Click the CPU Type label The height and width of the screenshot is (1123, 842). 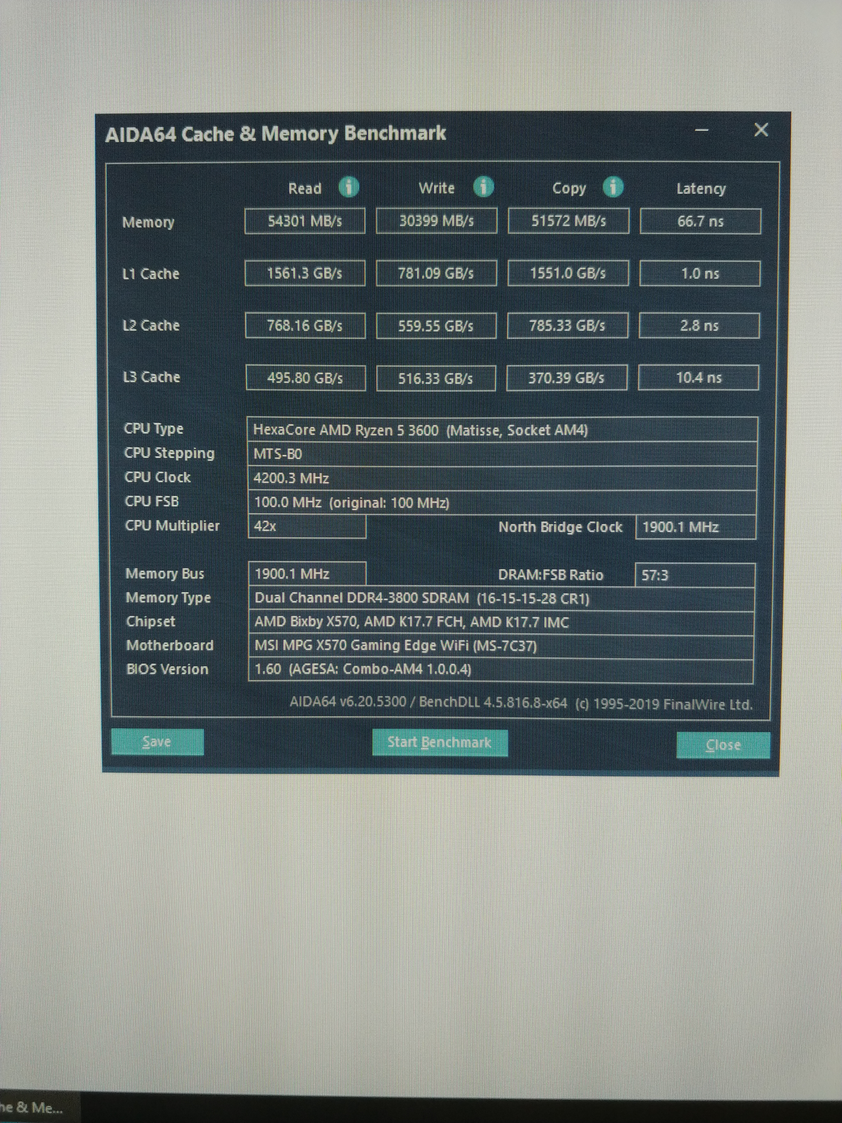pyautogui.click(x=153, y=429)
